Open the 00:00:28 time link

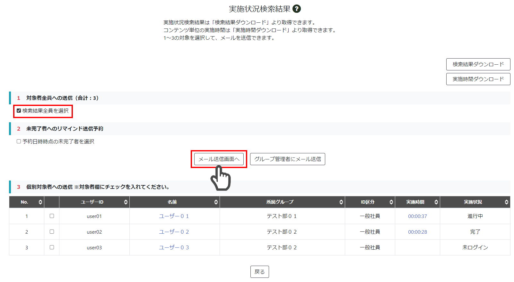point(417,232)
